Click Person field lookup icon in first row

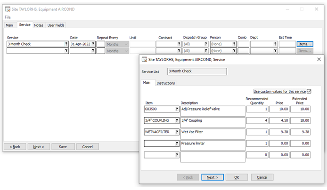coord(234,44)
